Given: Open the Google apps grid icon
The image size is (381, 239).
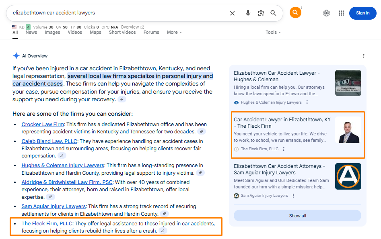Looking at the screenshot, I should coord(341,13).
